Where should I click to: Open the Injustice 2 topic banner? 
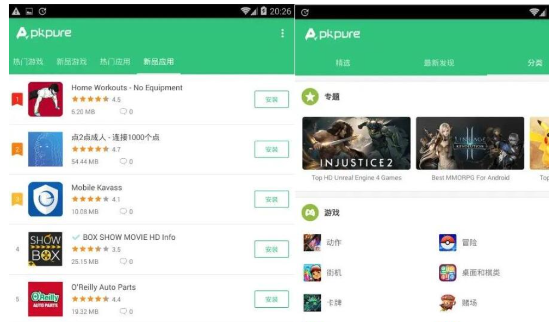[356, 143]
